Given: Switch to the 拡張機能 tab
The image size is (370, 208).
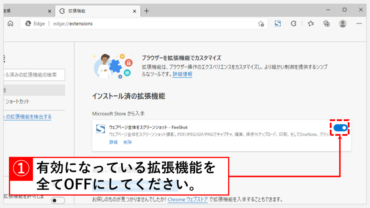Looking at the screenshot, I should (x=98, y=11).
